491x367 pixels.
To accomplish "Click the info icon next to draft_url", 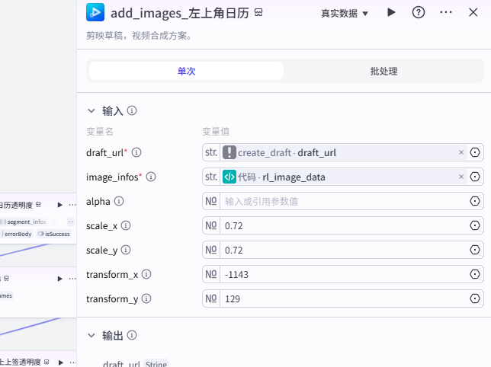I will pos(137,152).
